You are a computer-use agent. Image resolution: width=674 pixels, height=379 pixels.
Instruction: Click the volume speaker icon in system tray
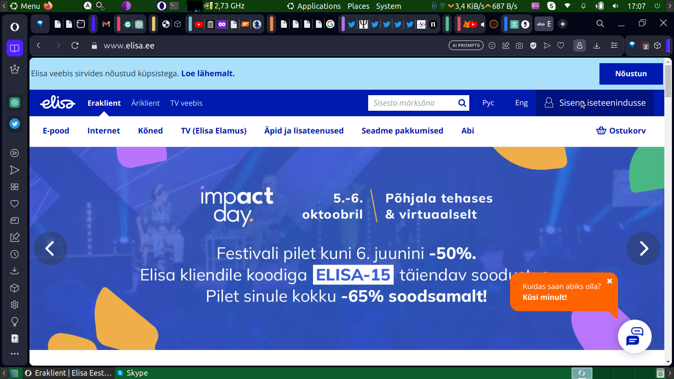615,6
